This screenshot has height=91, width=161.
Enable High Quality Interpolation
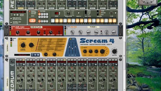click(11, 18)
